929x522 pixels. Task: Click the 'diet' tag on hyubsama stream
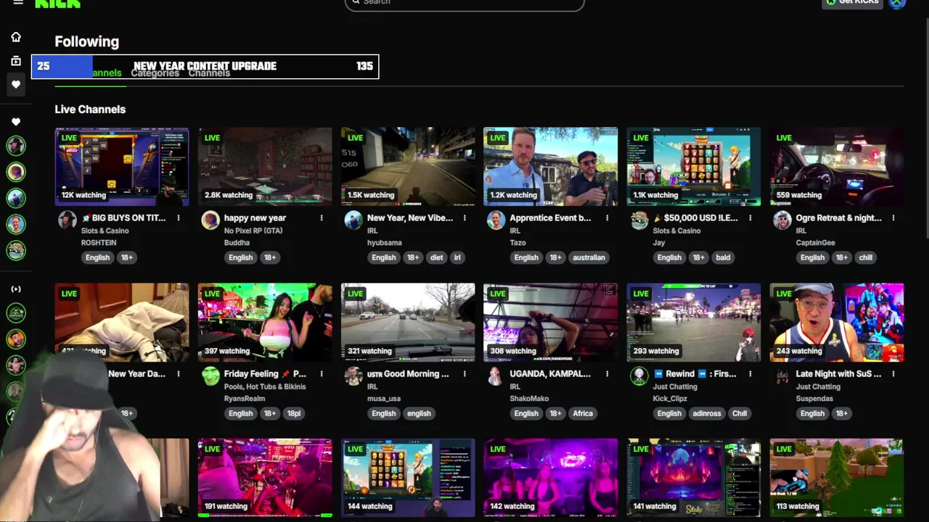click(x=436, y=257)
